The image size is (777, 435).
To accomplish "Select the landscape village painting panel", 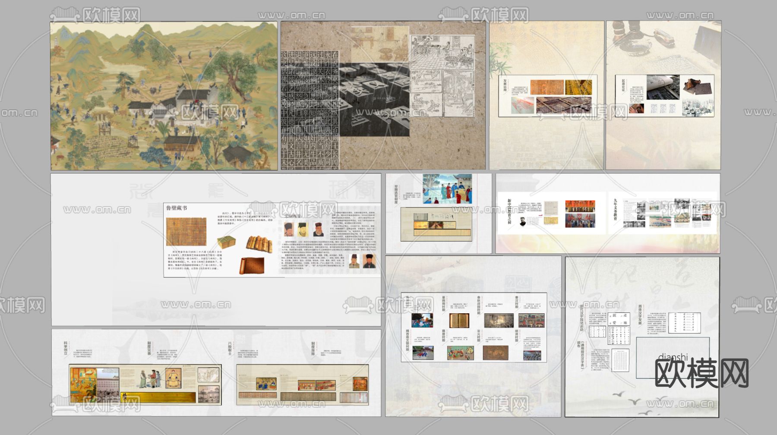I will [x=164, y=96].
